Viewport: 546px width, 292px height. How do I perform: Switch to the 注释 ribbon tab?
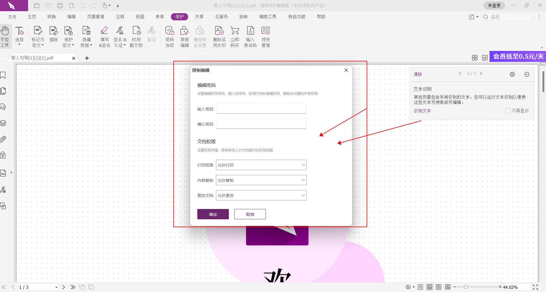120,17
